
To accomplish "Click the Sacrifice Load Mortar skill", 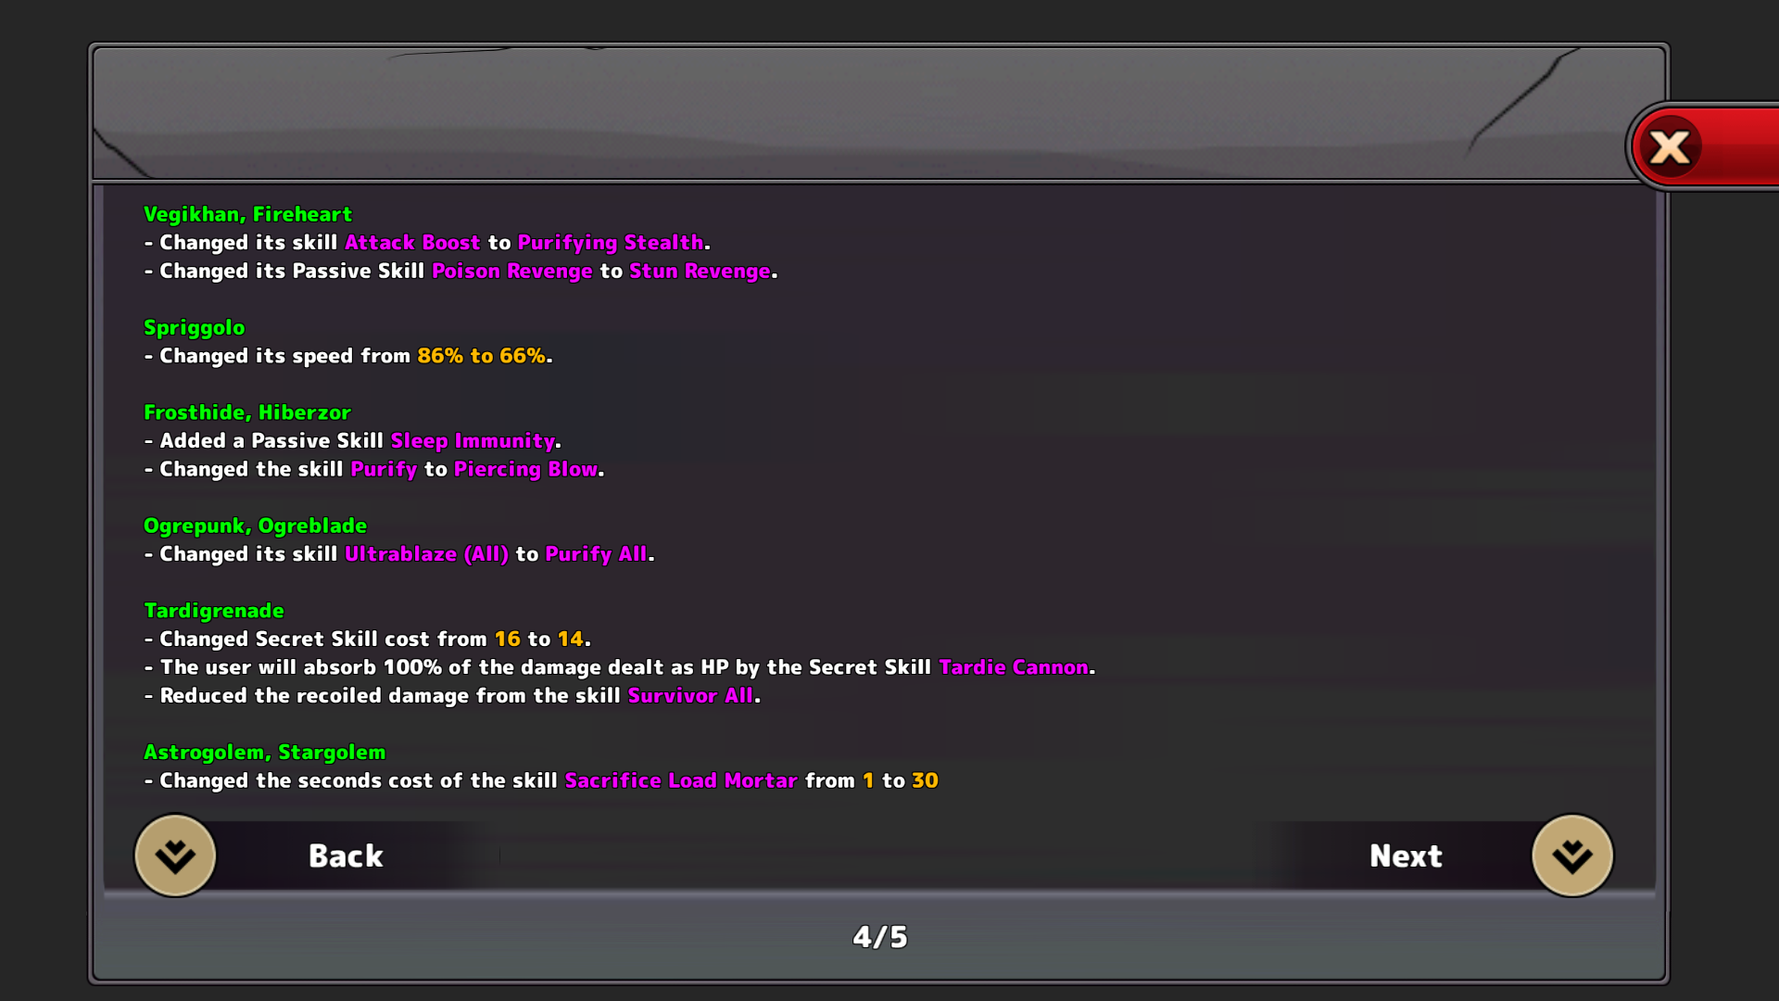I will point(681,781).
